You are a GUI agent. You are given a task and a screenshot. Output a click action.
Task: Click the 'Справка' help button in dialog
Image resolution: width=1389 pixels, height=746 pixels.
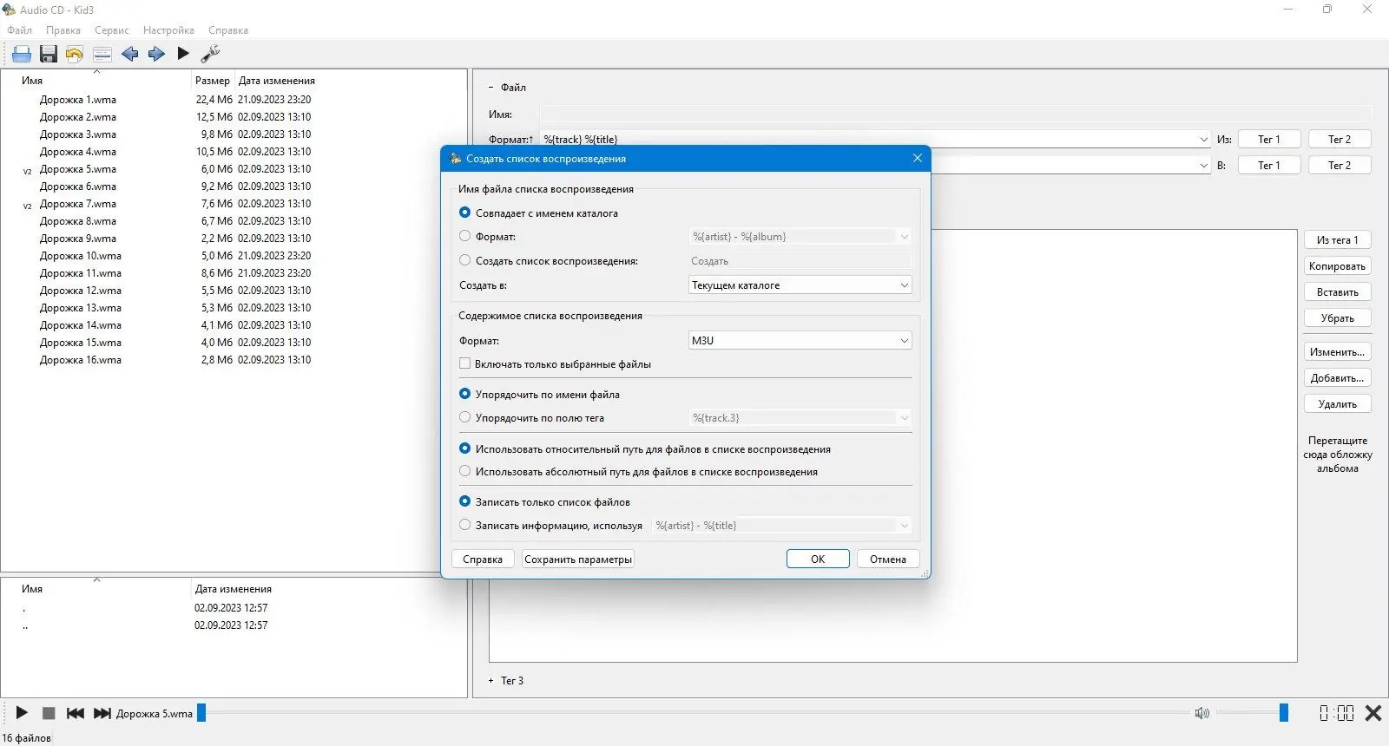483,559
